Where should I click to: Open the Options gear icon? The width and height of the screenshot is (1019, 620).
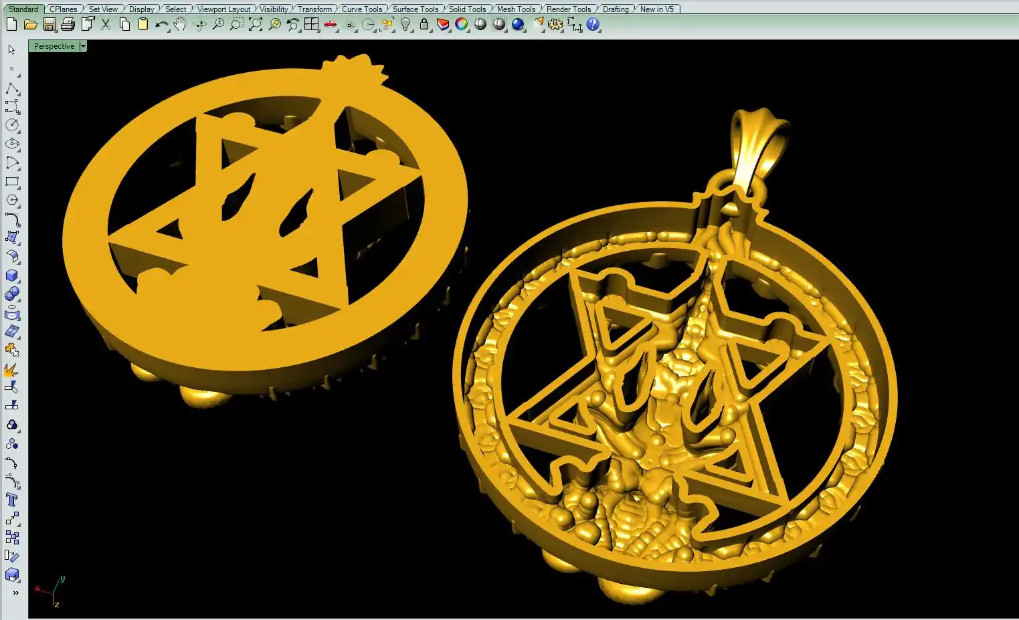pos(555,25)
